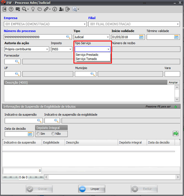The height and width of the screenshot is (196, 184).
Task: Click Data da decisão column header
Action: point(161,142)
